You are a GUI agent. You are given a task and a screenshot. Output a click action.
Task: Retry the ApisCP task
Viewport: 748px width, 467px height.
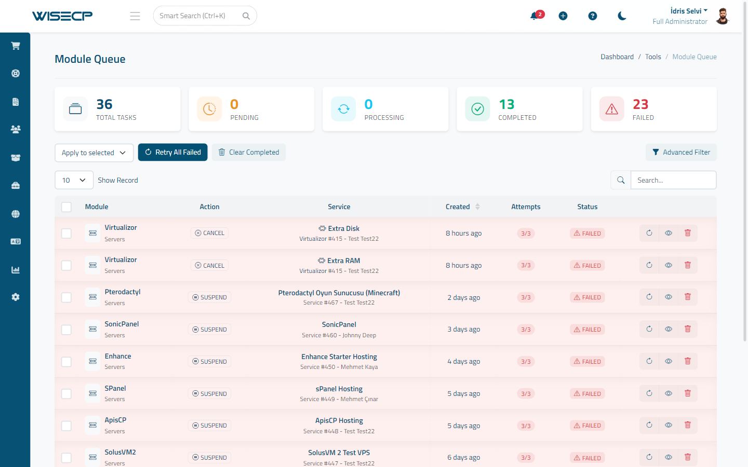(649, 425)
